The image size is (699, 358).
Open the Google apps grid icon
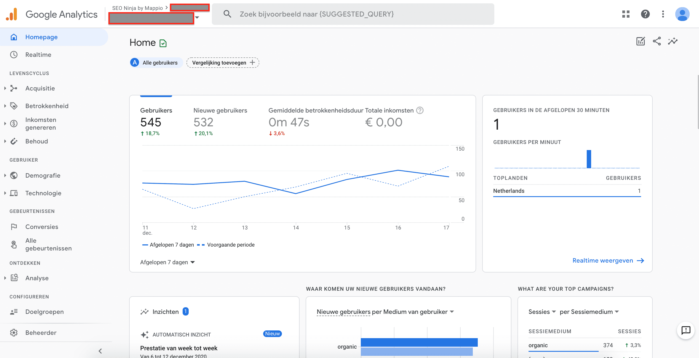[626, 14]
